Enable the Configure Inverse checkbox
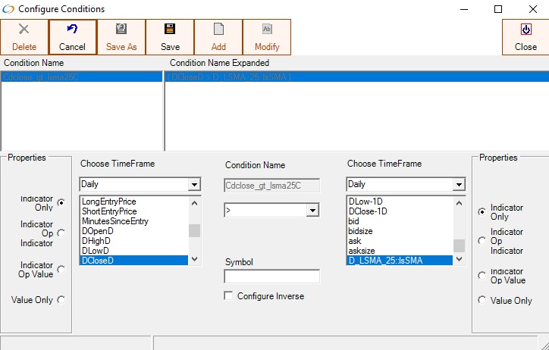The image size is (549, 350). (x=229, y=296)
